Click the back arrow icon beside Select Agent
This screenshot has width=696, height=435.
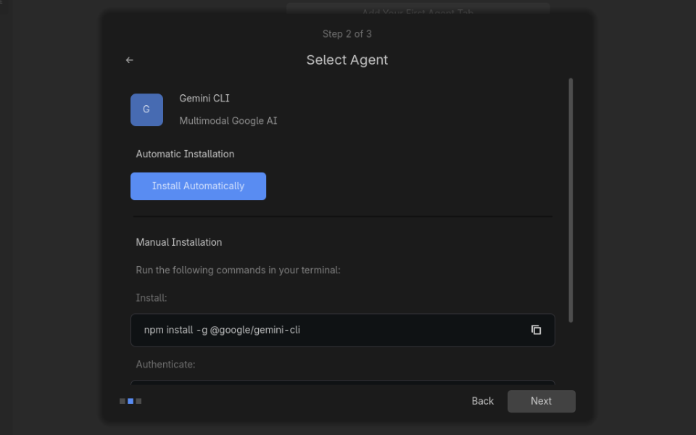[129, 60]
